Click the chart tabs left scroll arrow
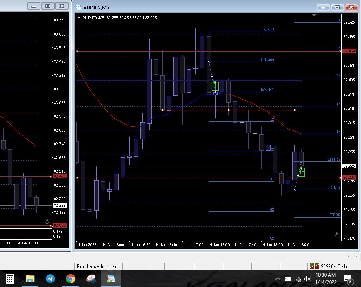This screenshot has width=361, height=287. pyautogui.click(x=348, y=256)
